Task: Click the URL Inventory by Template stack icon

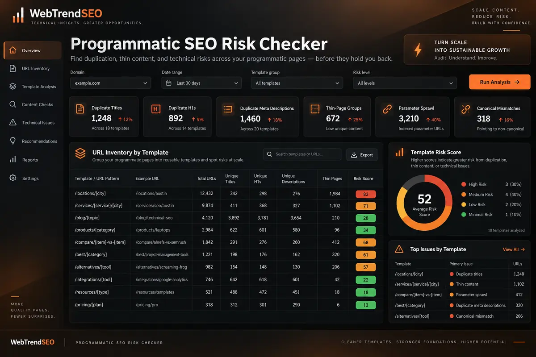Action: tap(80, 154)
